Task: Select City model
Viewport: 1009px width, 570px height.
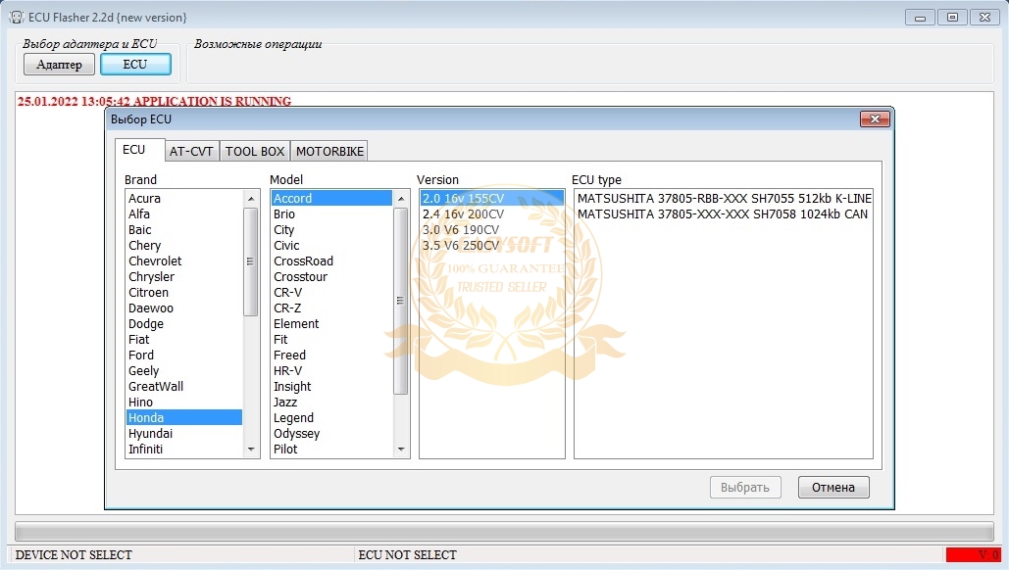Action: [331, 229]
